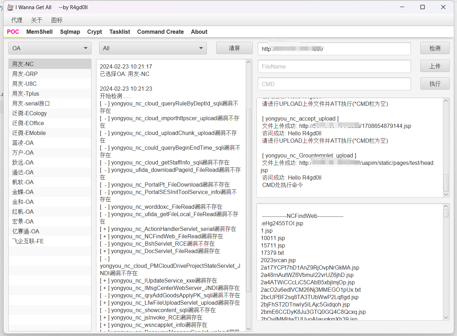Viewport: 457px width, 336px height.
Task: Select 帆软-OA in the OA list
Action: pyautogui.click(x=50, y=182)
